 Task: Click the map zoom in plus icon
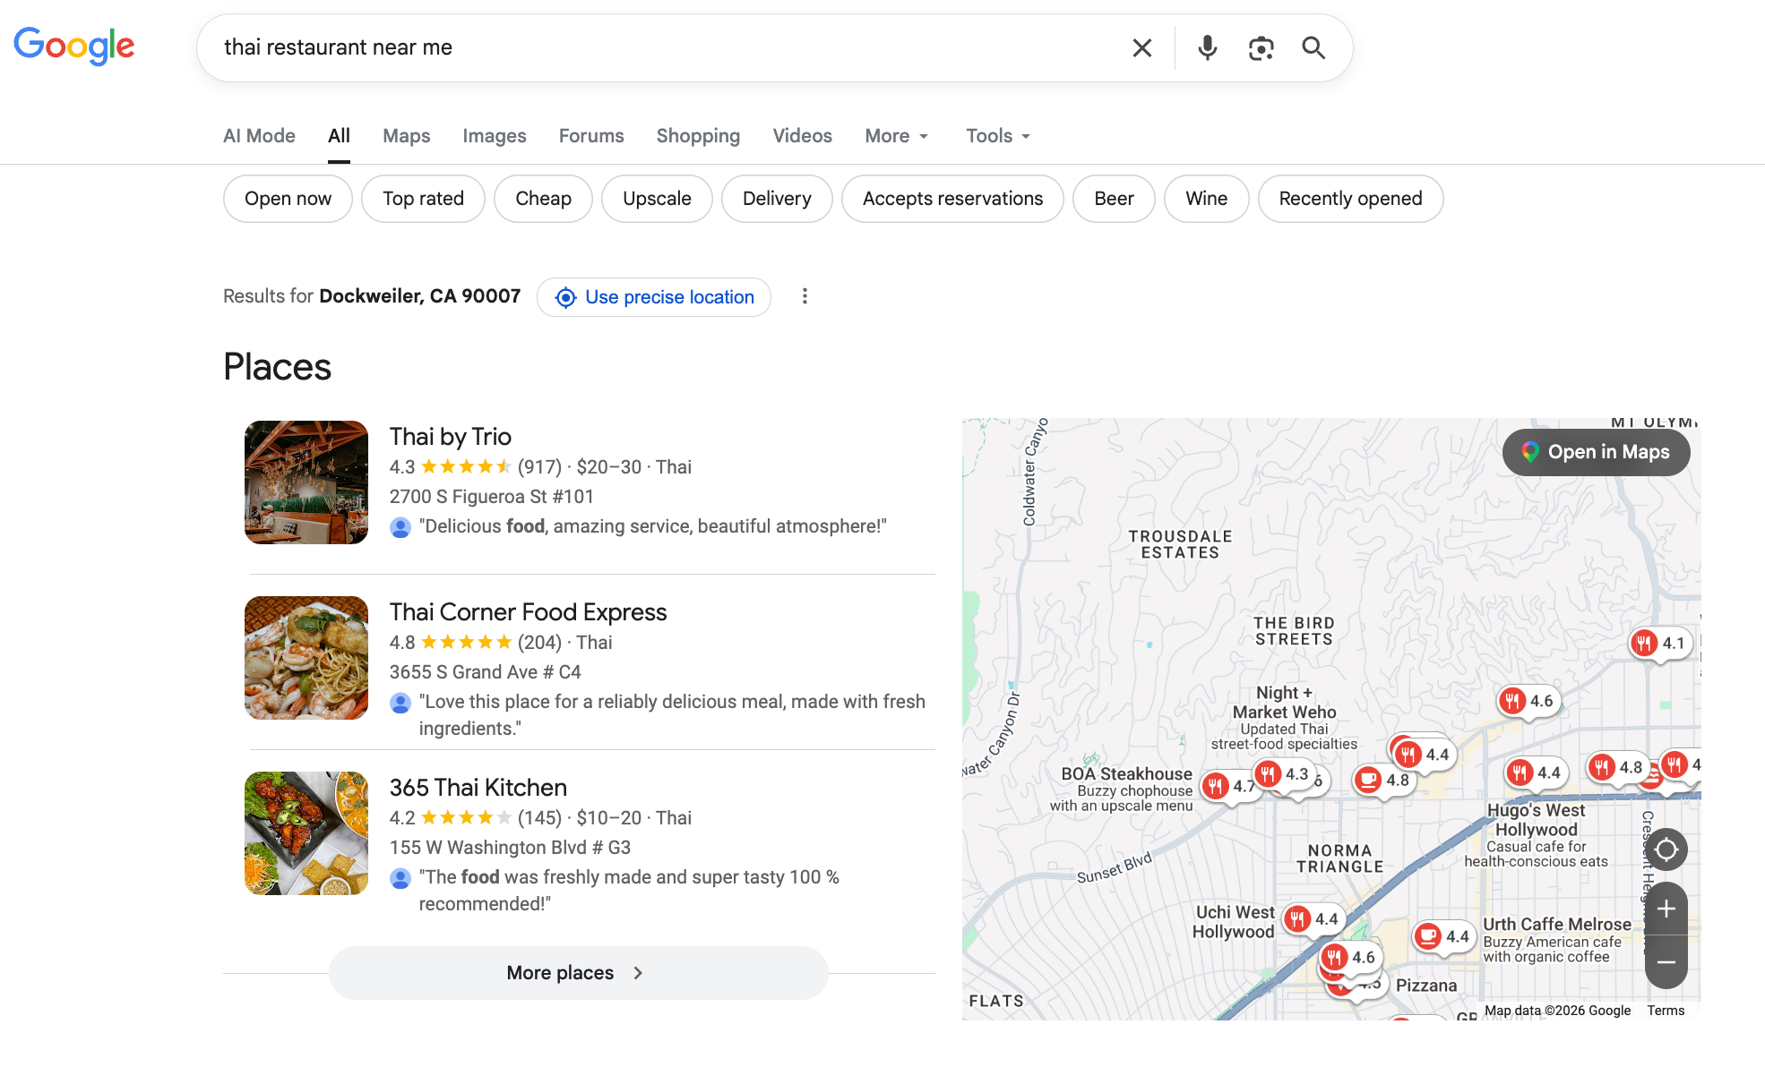point(1666,909)
